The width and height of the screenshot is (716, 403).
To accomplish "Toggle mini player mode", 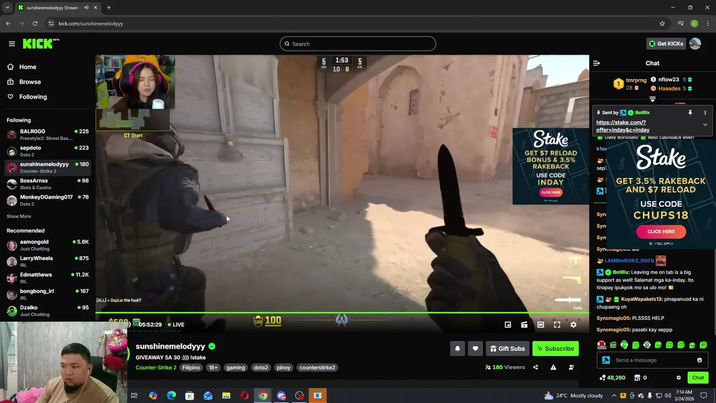I will (507, 325).
